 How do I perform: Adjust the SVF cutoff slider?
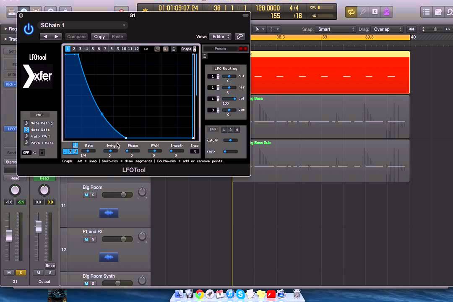(231, 141)
